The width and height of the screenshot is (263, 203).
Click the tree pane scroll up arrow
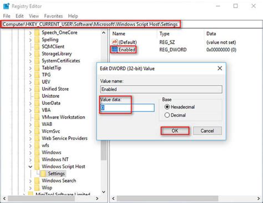click(104, 33)
